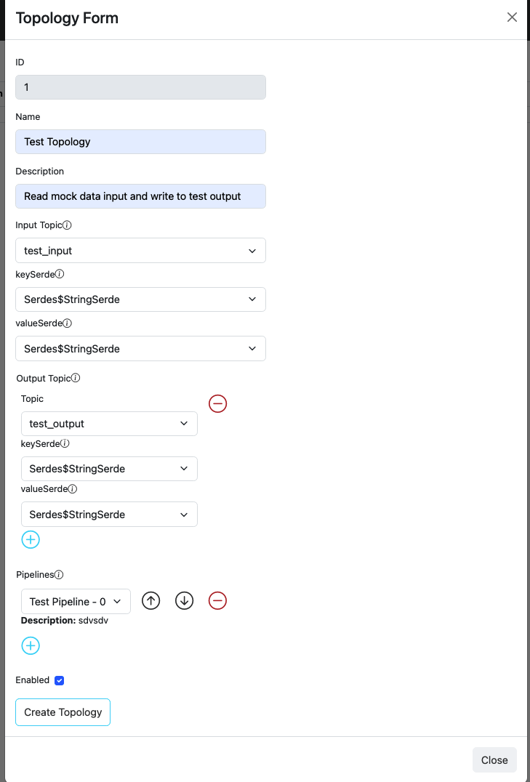This screenshot has width=530, height=782.
Task: Remove the test_output output topic
Action: [217, 403]
